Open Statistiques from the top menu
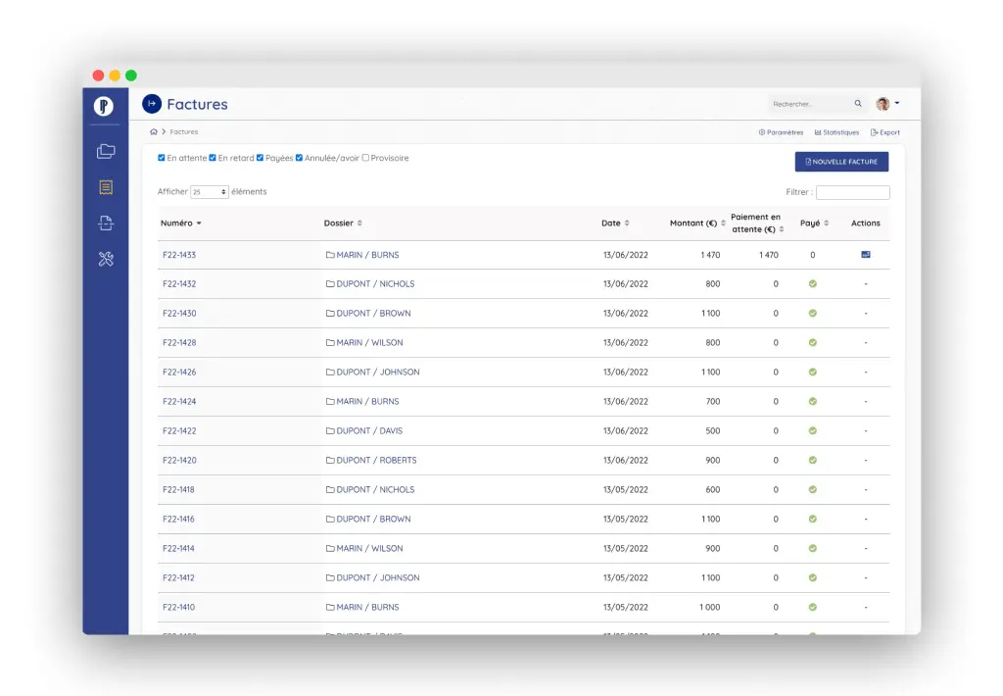Image resolution: width=1003 pixels, height=696 pixels. (x=836, y=132)
